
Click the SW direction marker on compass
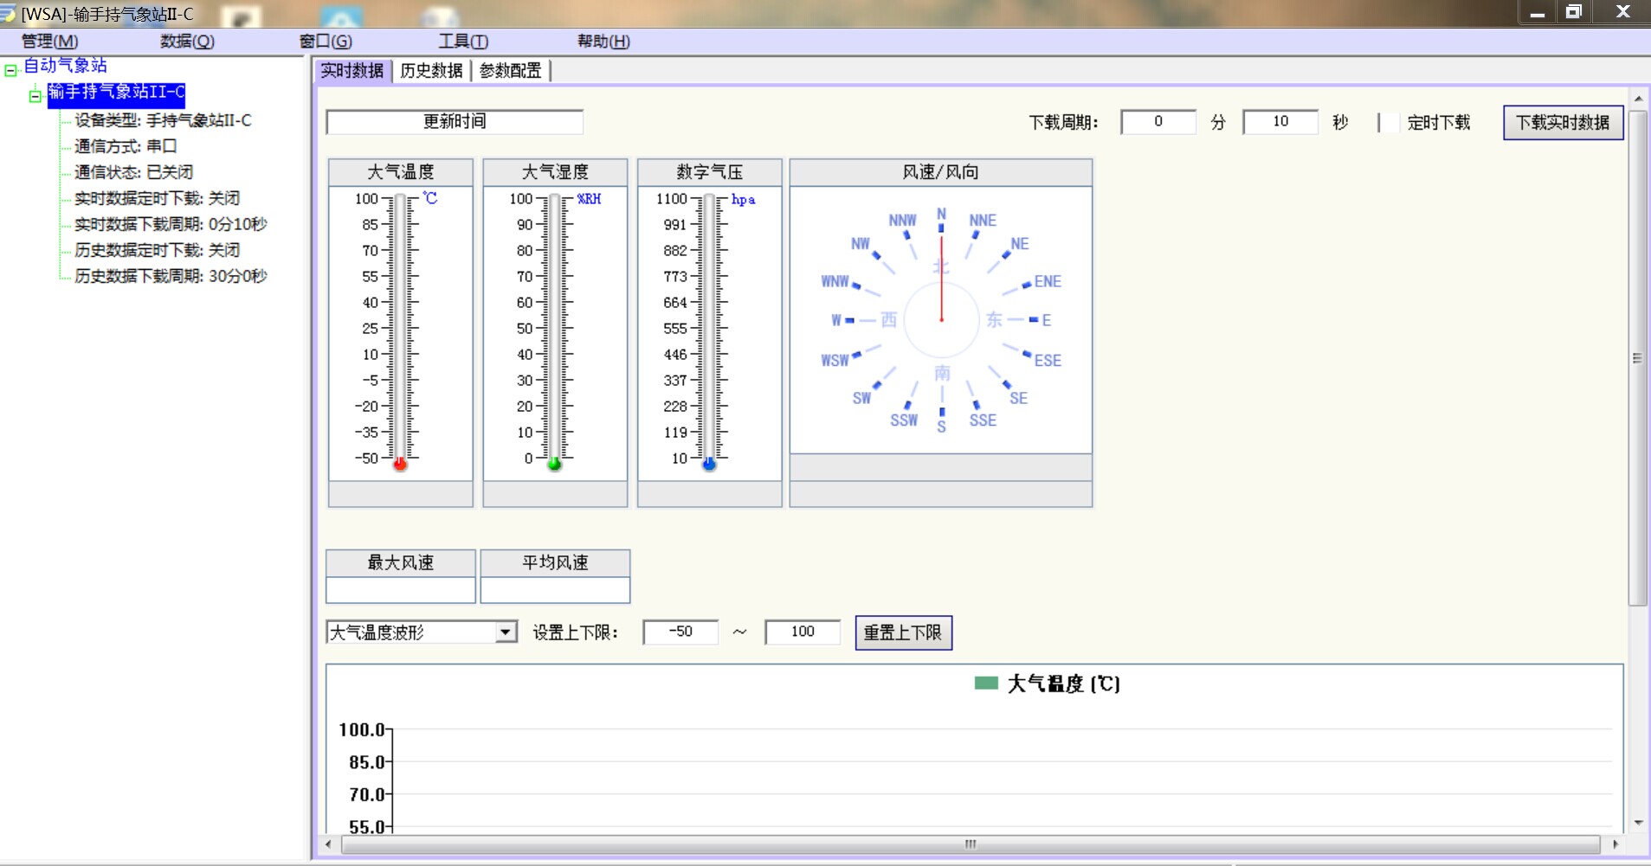click(861, 399)
